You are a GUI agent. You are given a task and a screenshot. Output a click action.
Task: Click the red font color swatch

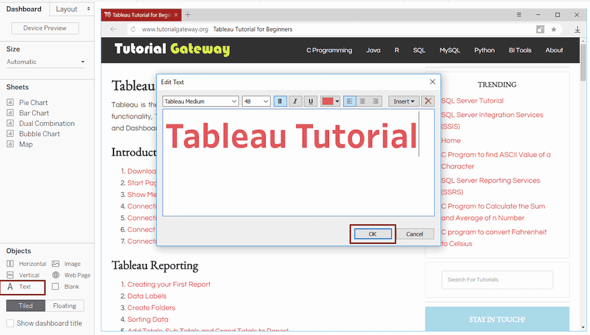327,101
